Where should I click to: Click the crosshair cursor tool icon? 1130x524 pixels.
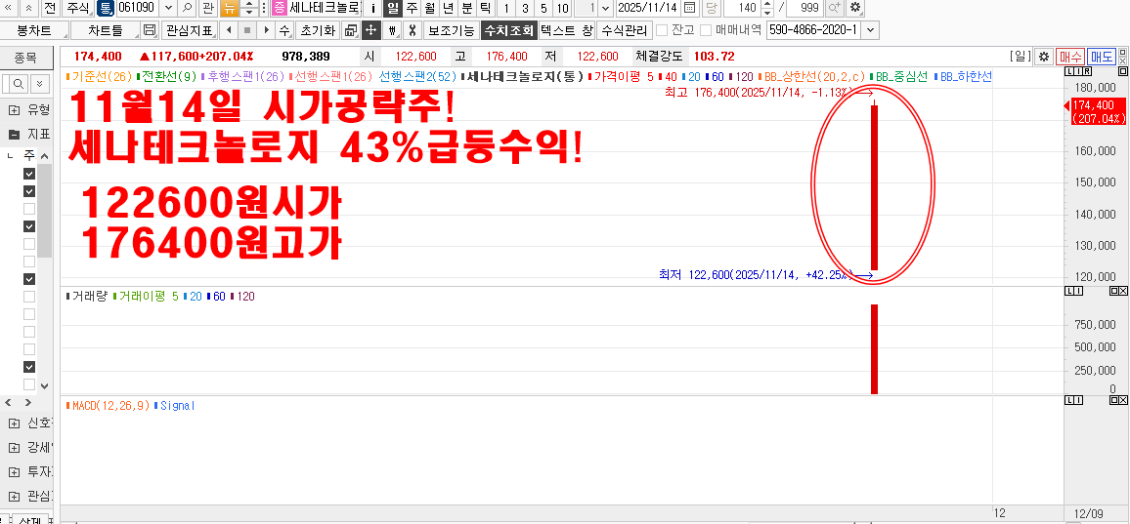click(371, 30)
